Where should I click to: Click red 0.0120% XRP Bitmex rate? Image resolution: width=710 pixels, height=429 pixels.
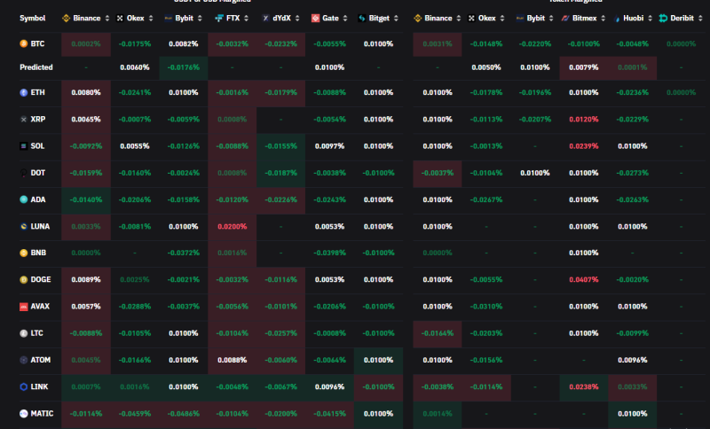(584, 120)
